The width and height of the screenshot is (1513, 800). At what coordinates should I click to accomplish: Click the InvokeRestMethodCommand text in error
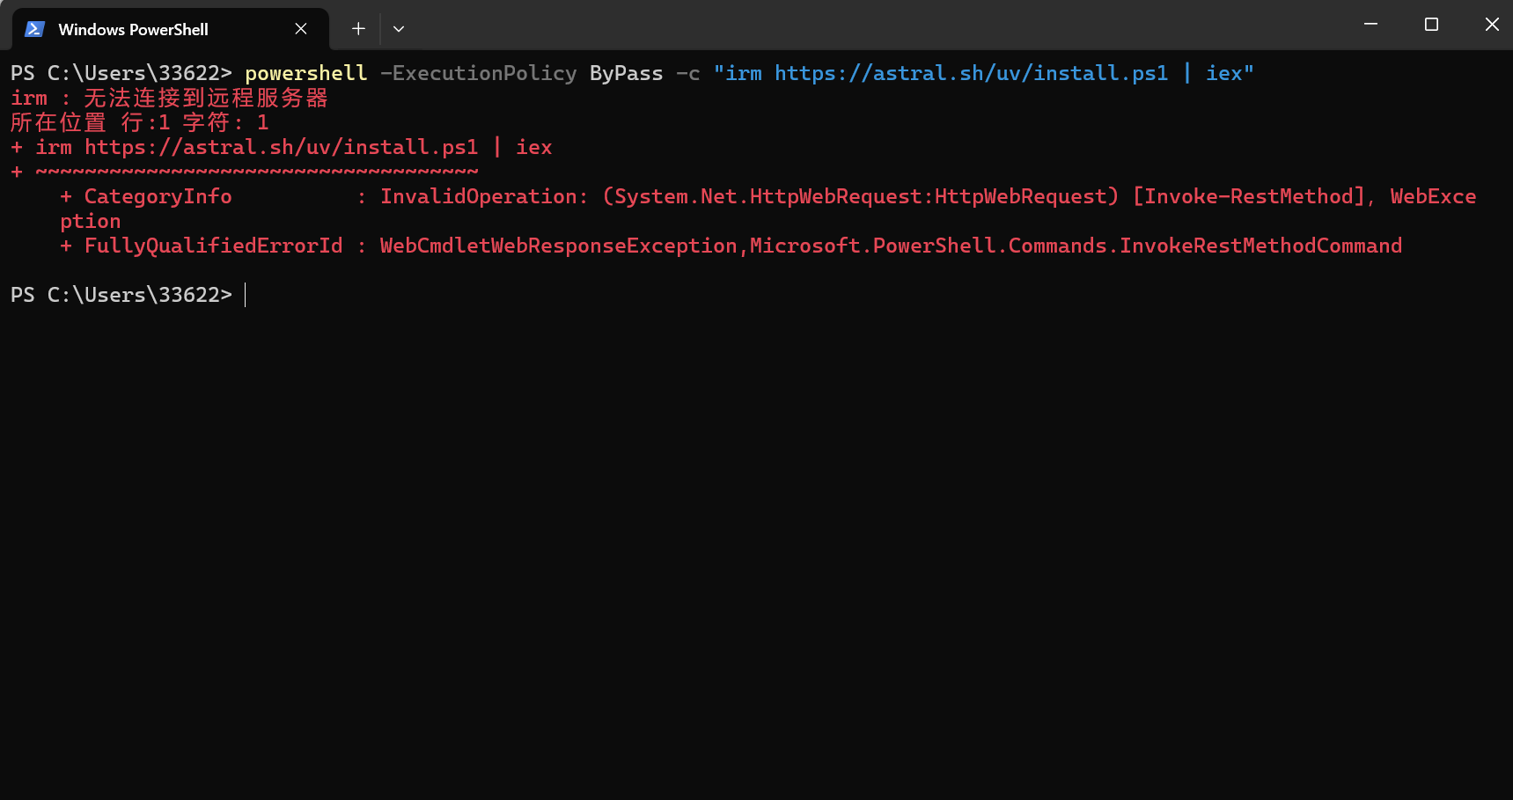(1260, 246)
